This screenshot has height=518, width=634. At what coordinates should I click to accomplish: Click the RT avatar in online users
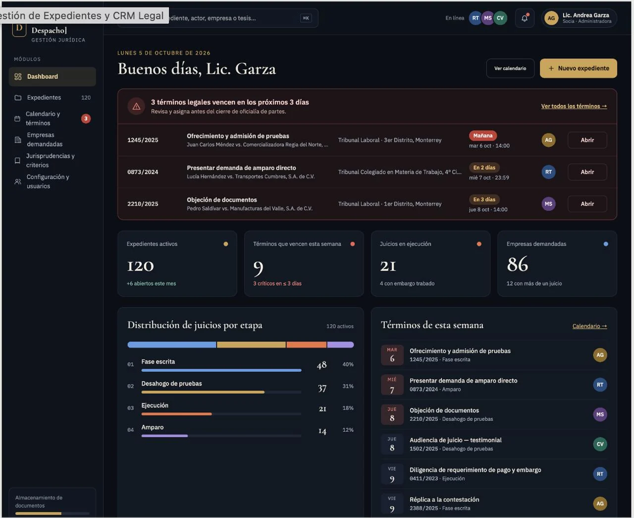(475, 18)
